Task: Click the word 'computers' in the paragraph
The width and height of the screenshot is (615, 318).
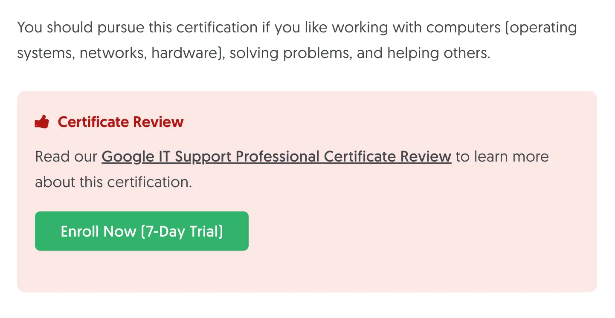Action: (x=463, y=28)
